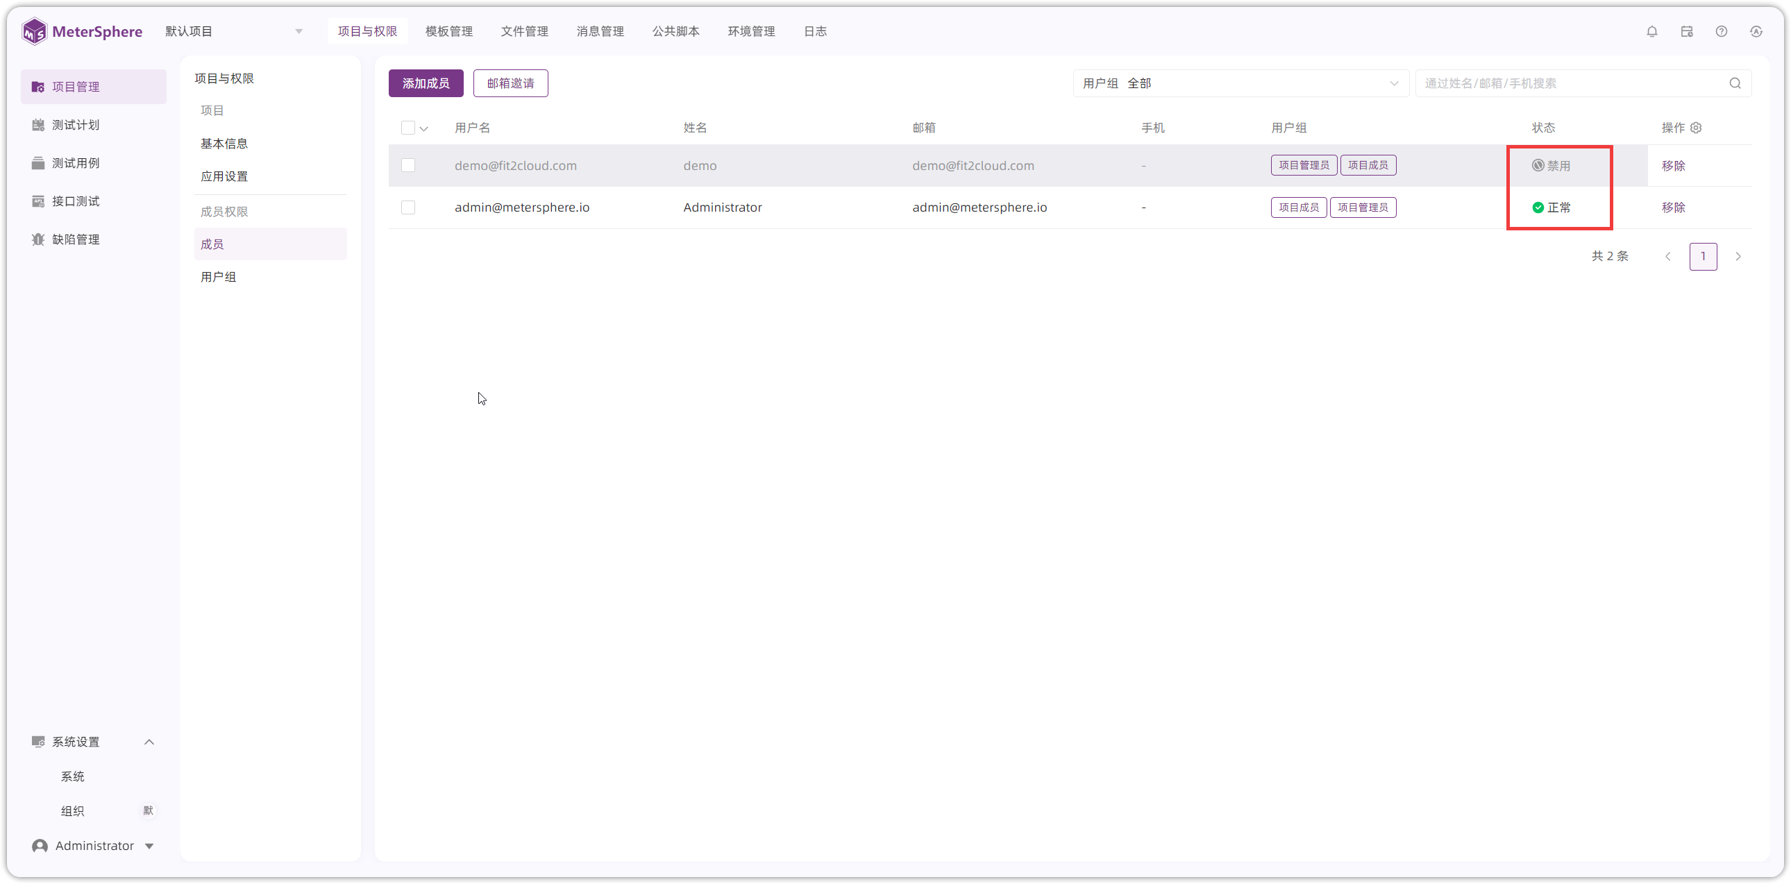Go to previous page arrow
1791x884 pixels.
(1668, 257)
